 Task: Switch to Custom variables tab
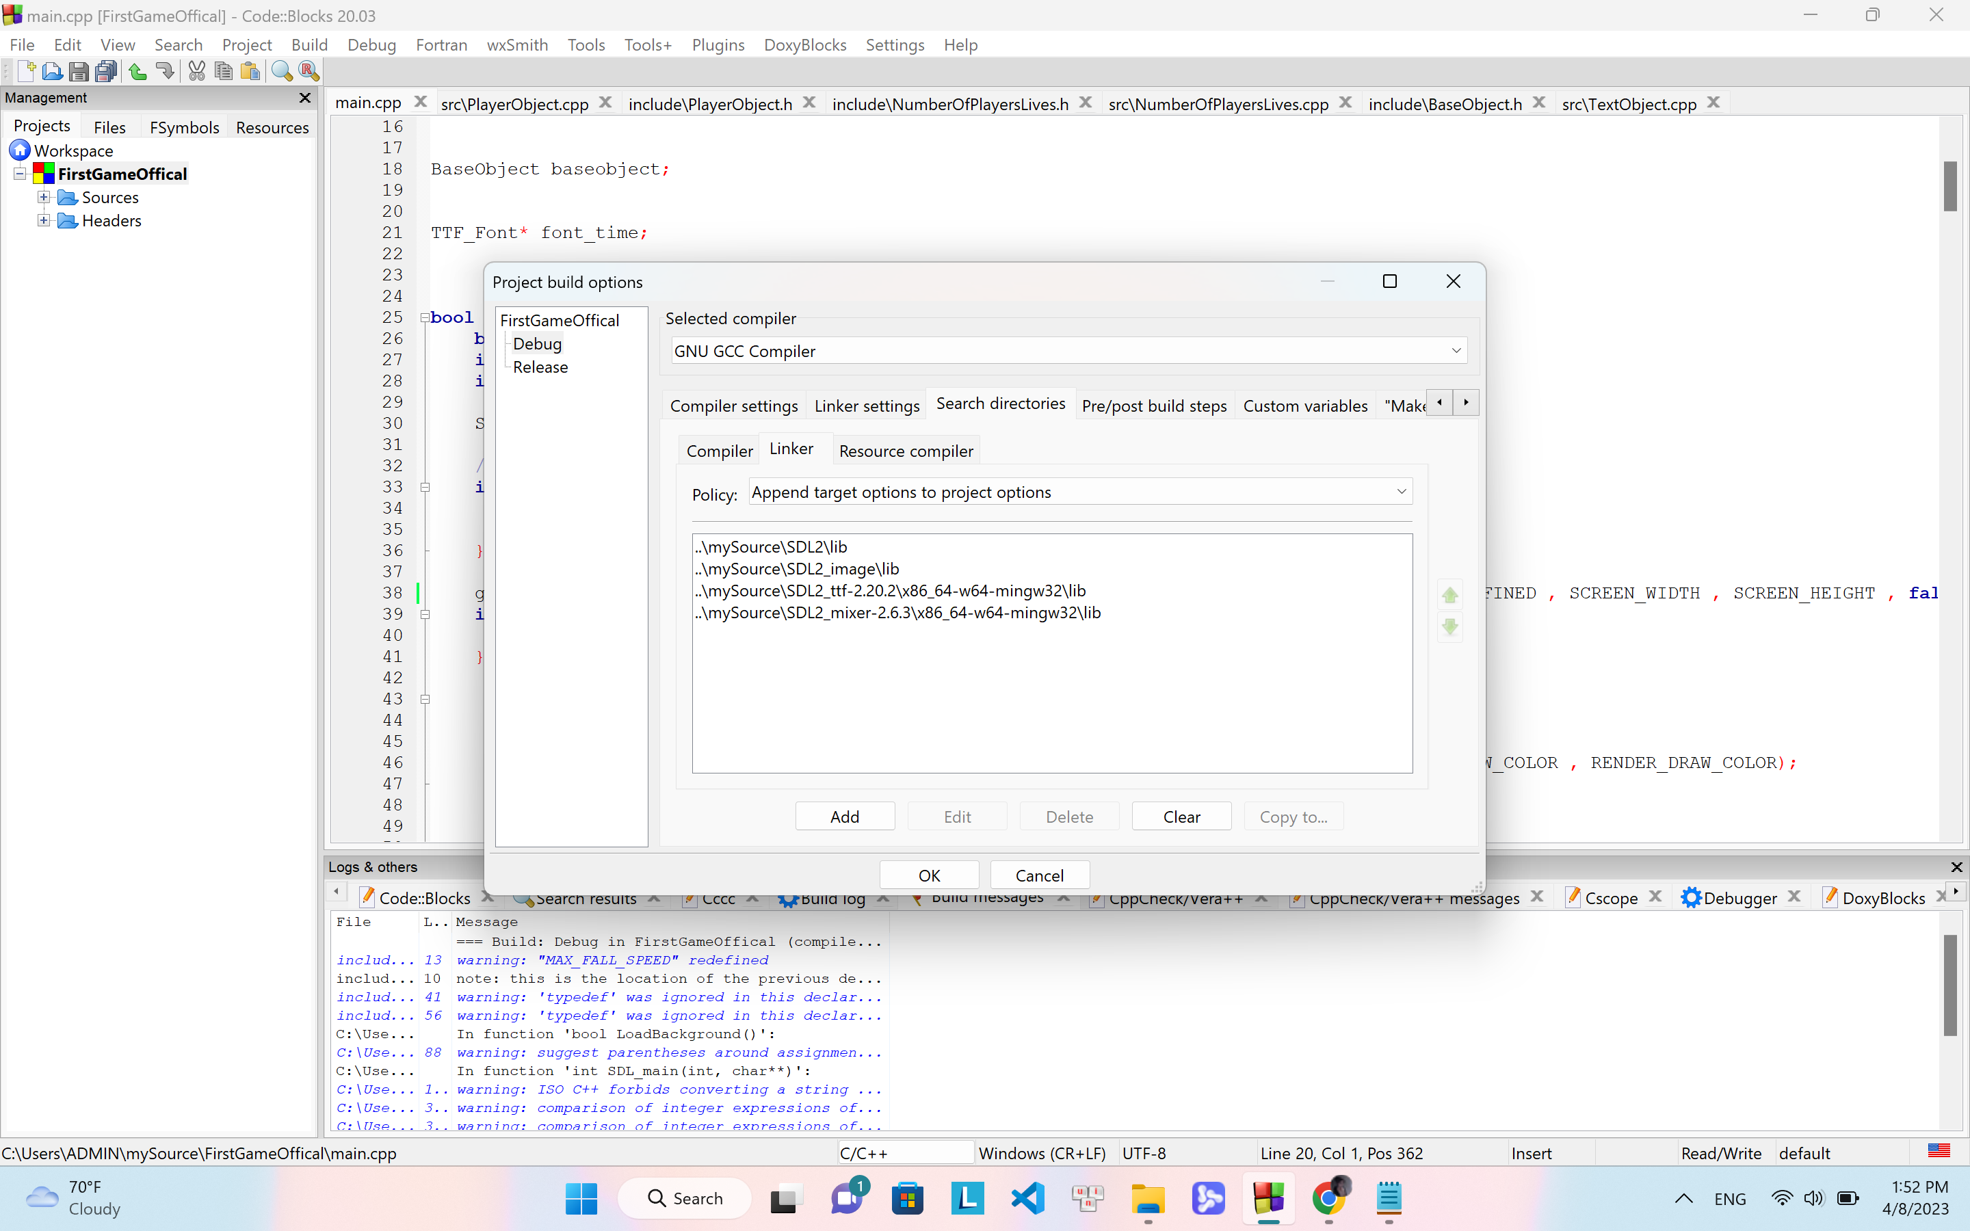point(1305,406)
